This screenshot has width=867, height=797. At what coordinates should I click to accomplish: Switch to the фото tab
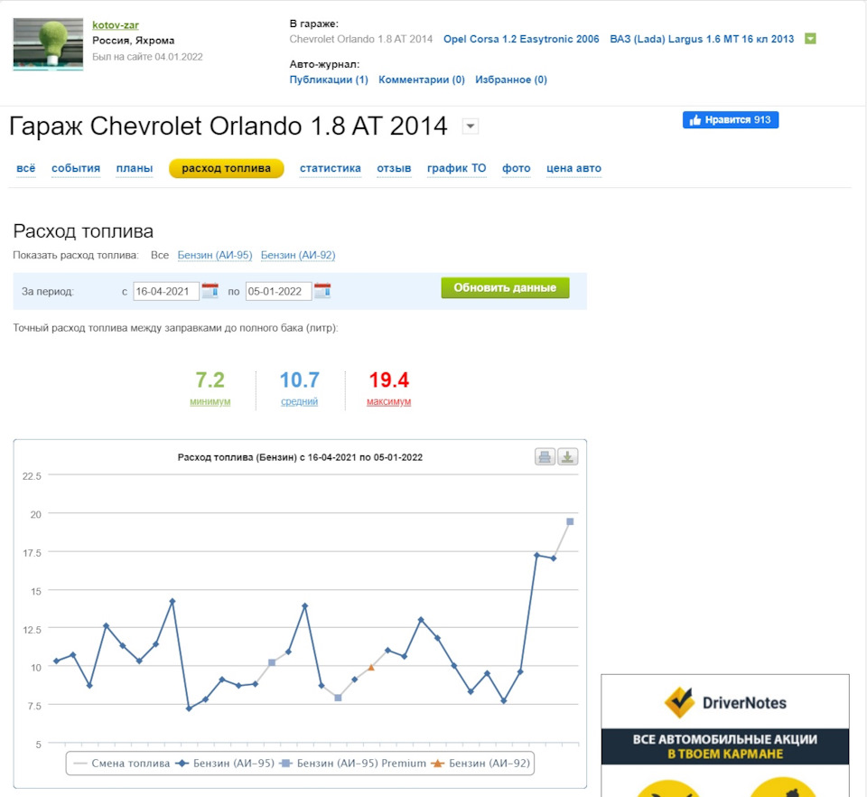pos(516,168)
